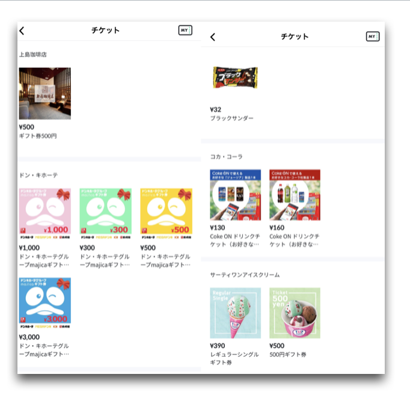Click the ¥160 price text

coord(277,228)
